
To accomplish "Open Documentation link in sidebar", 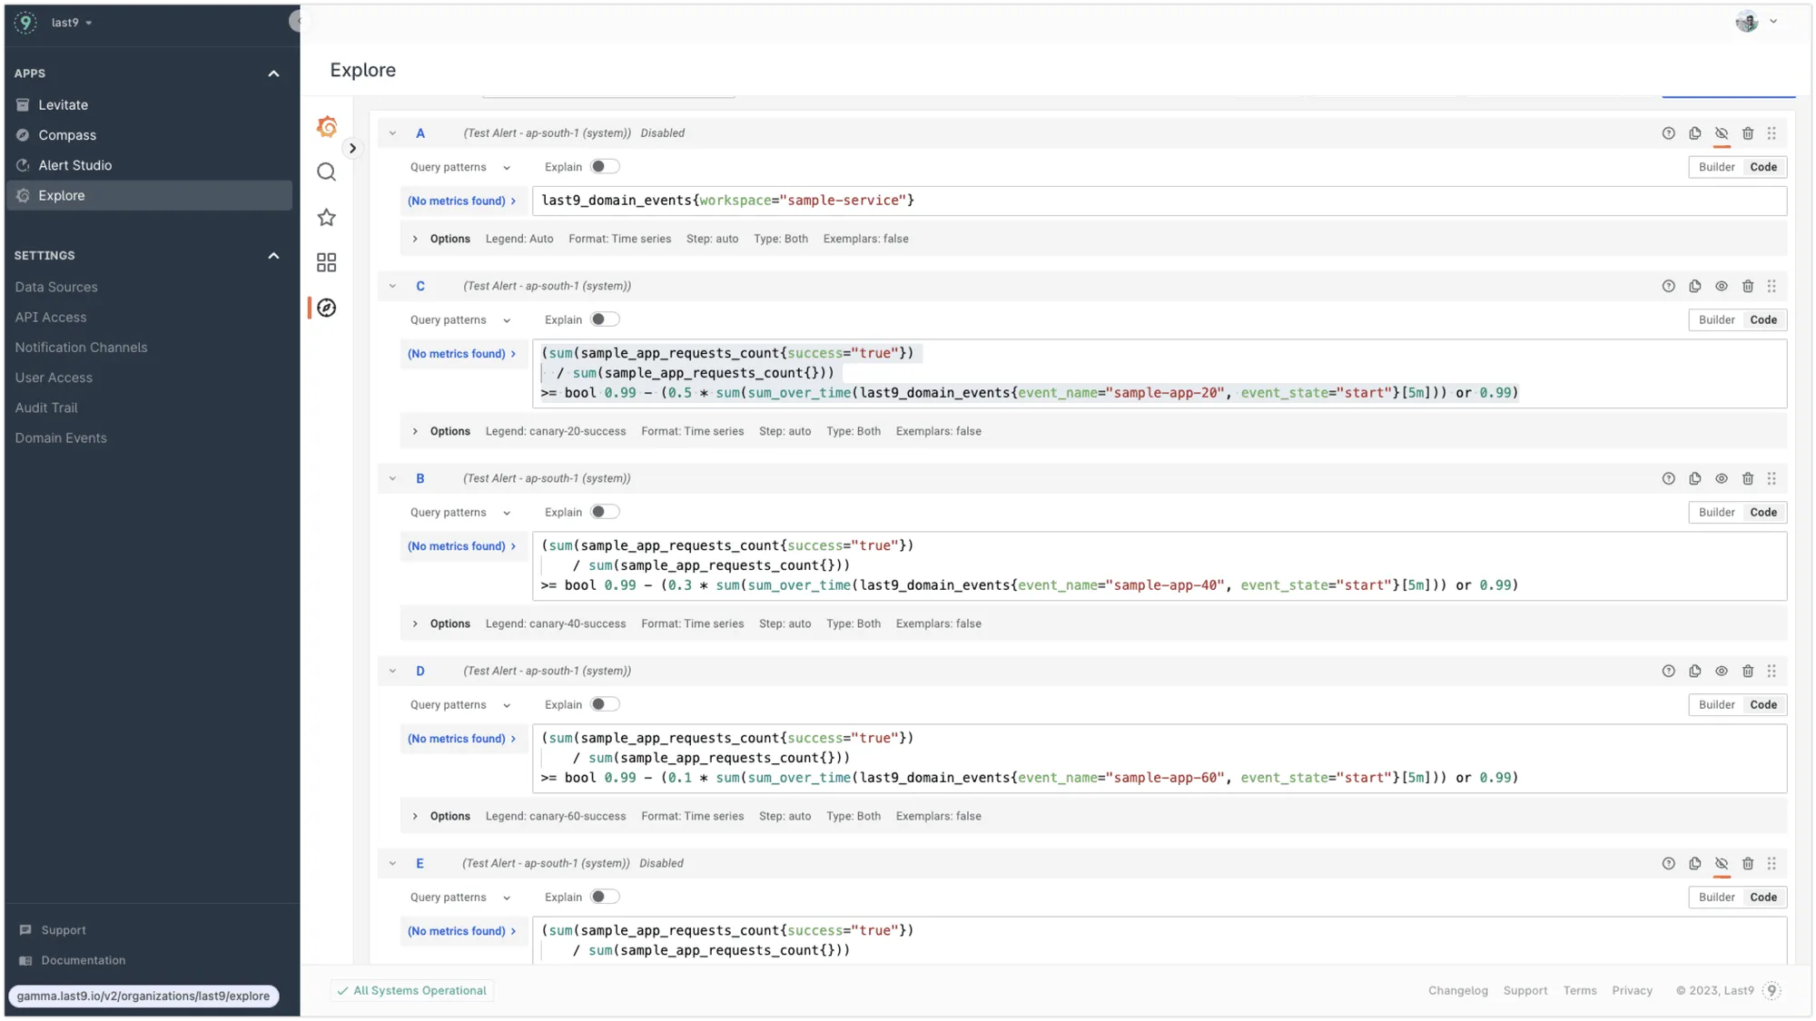I will (83, 960).
